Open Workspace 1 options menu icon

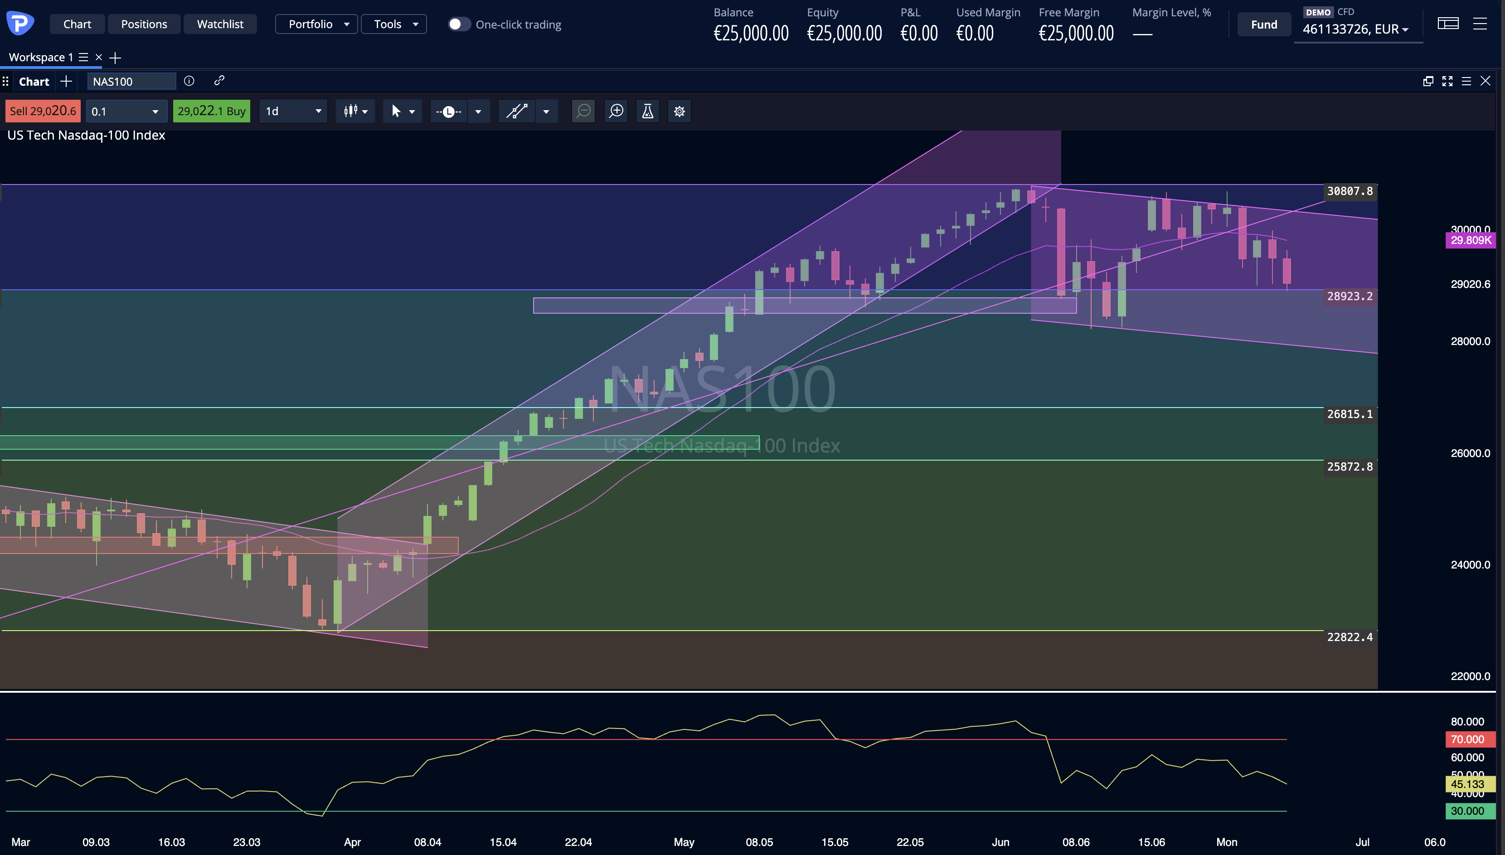83,57
